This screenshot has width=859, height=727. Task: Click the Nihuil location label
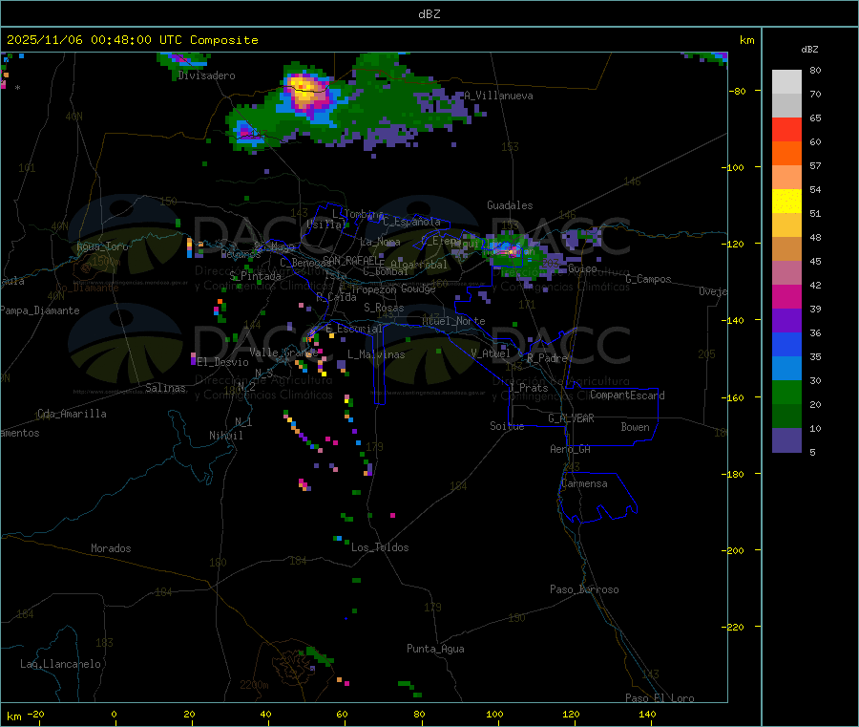point(225,436)
